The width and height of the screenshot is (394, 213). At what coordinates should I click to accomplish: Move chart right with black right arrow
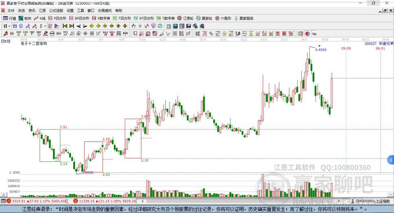85,26
